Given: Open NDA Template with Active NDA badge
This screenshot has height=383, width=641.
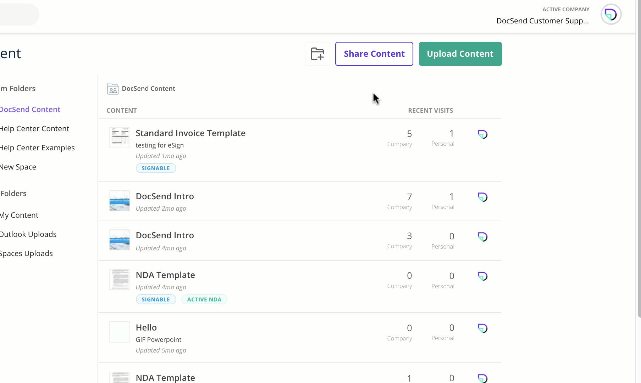Looking at the screenshot, I should coord(165,275).
